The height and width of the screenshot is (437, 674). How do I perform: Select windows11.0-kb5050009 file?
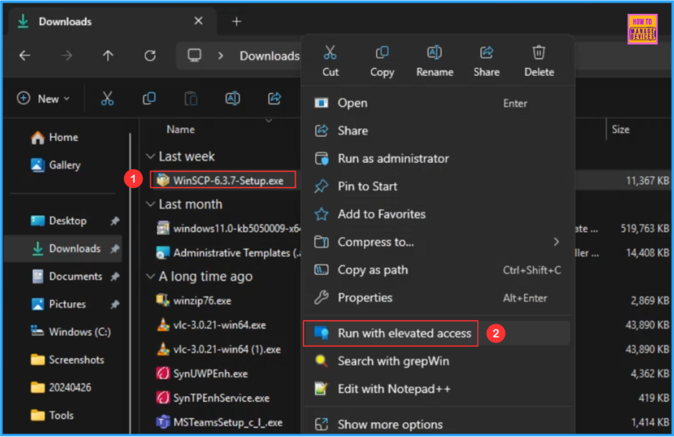pyautogui.click(x=228, y=228)
